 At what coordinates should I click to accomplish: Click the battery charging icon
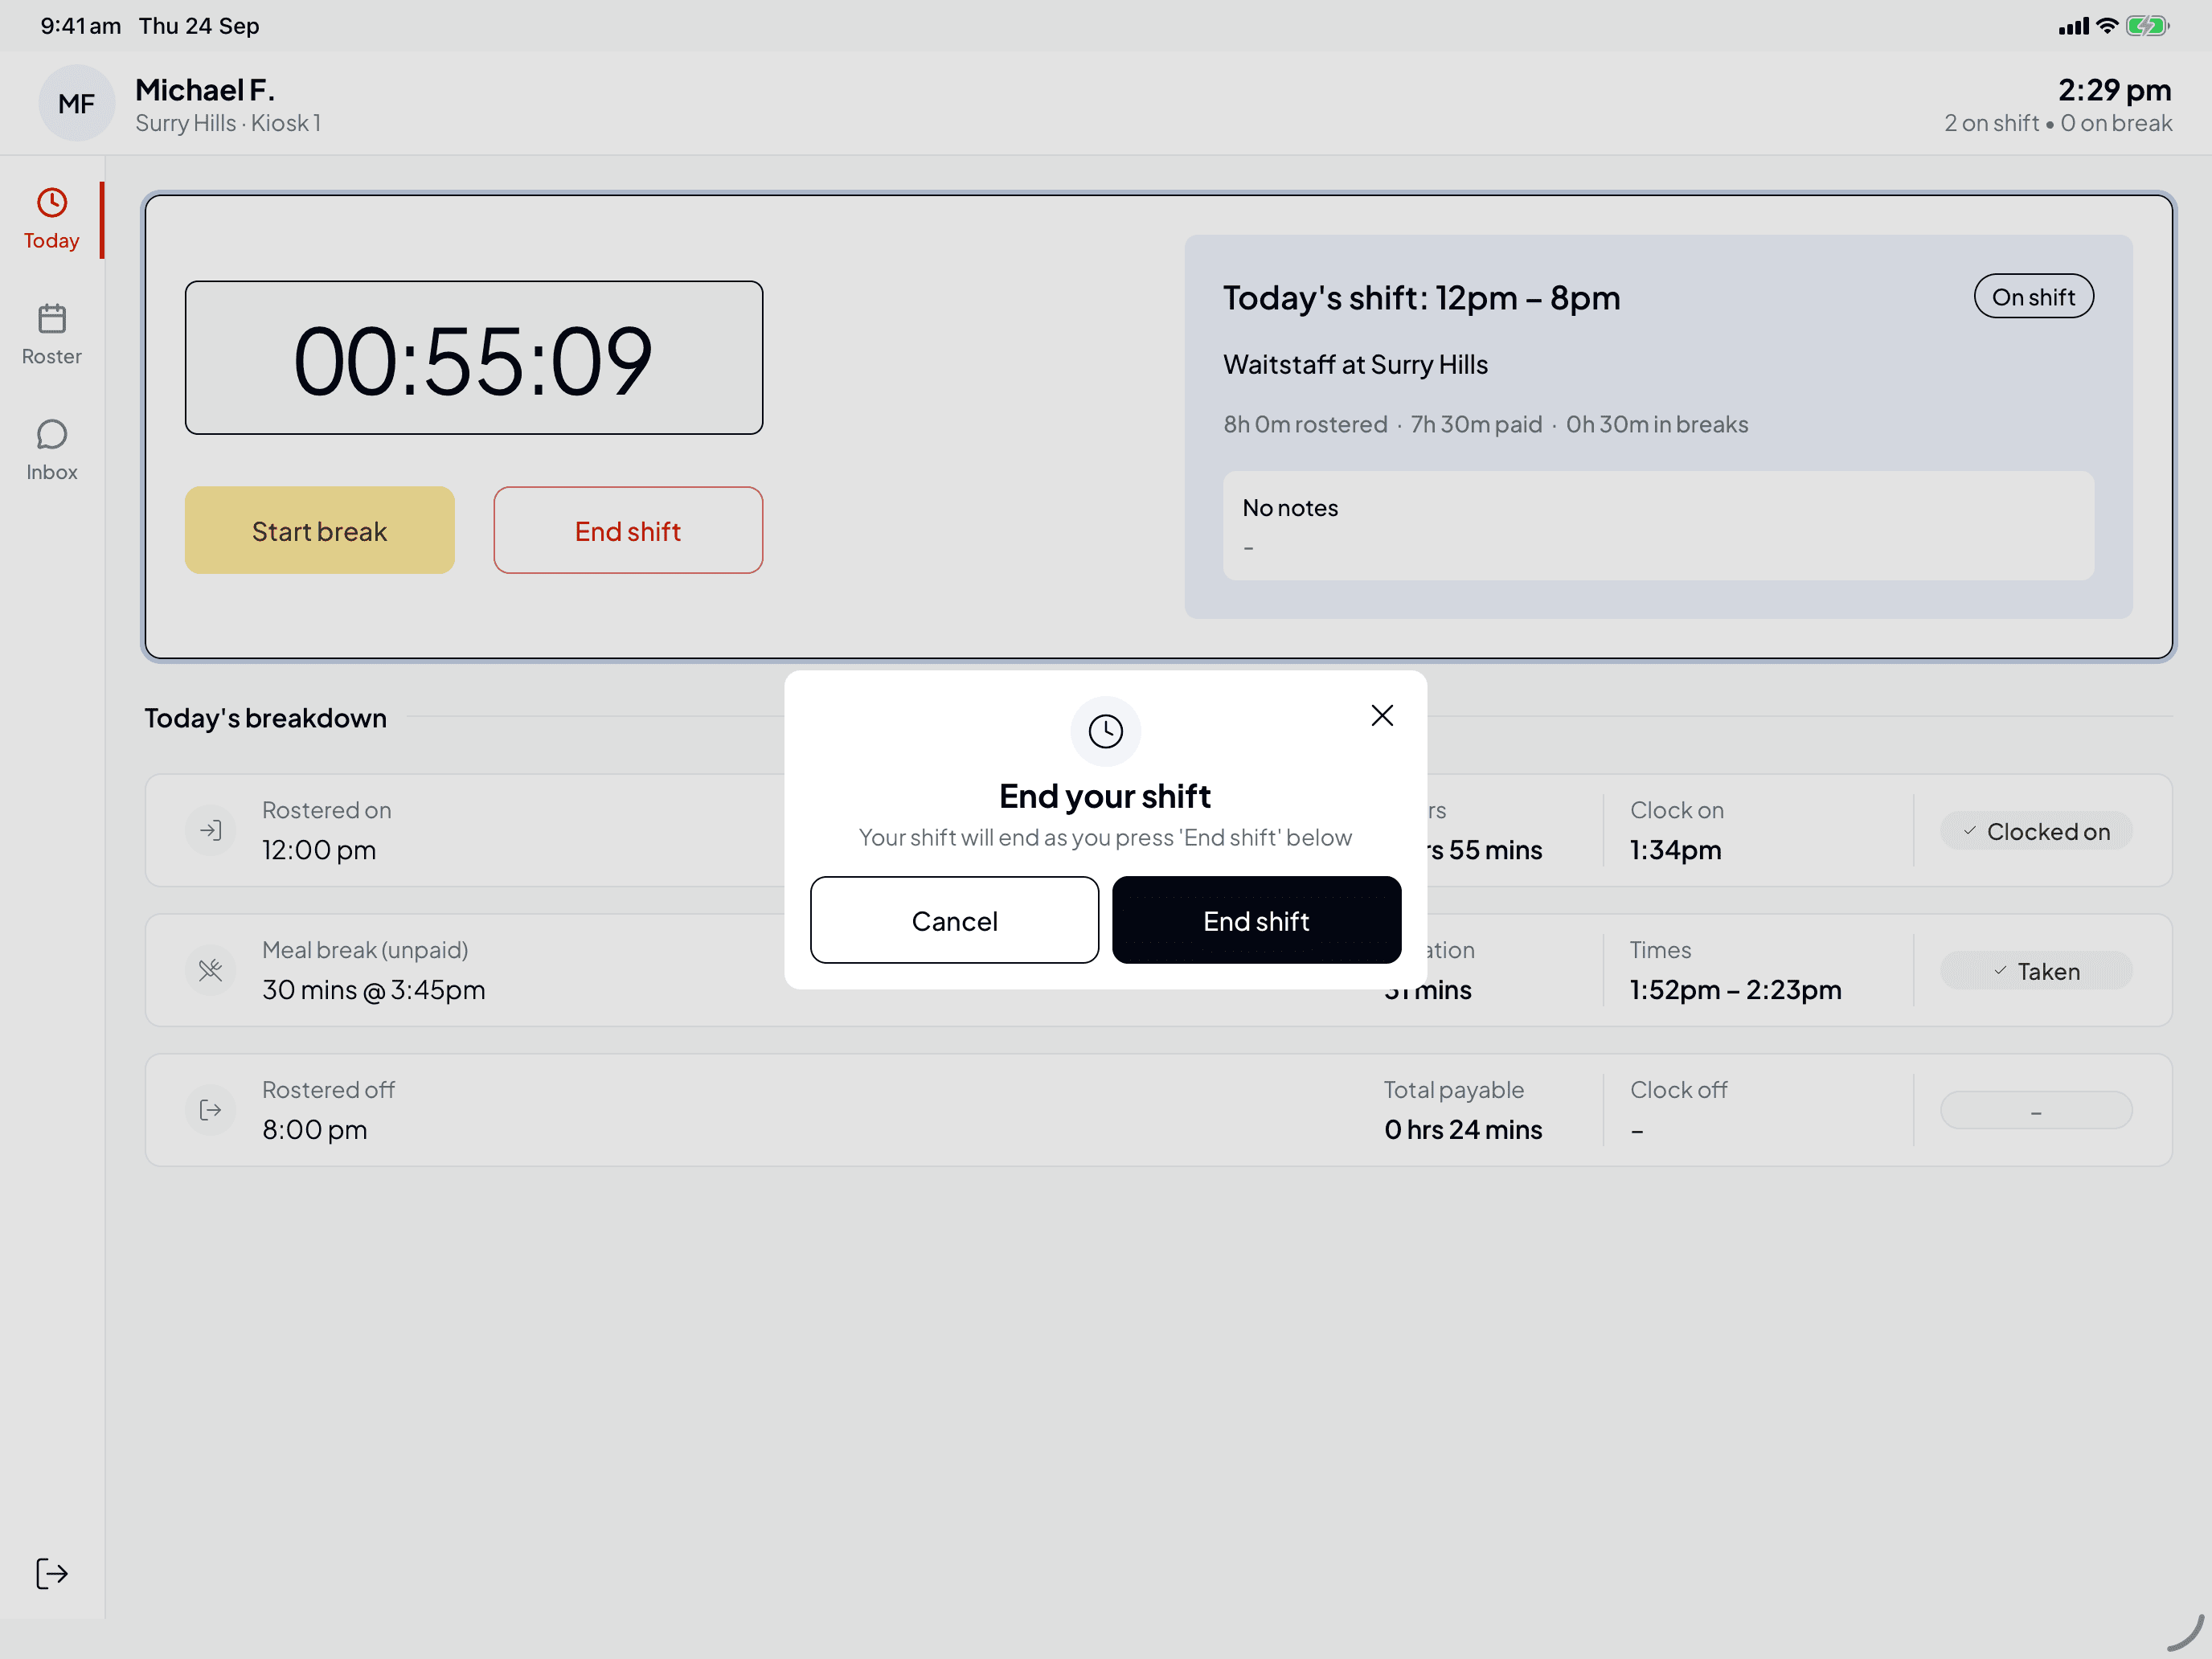tap(2147, 26)
